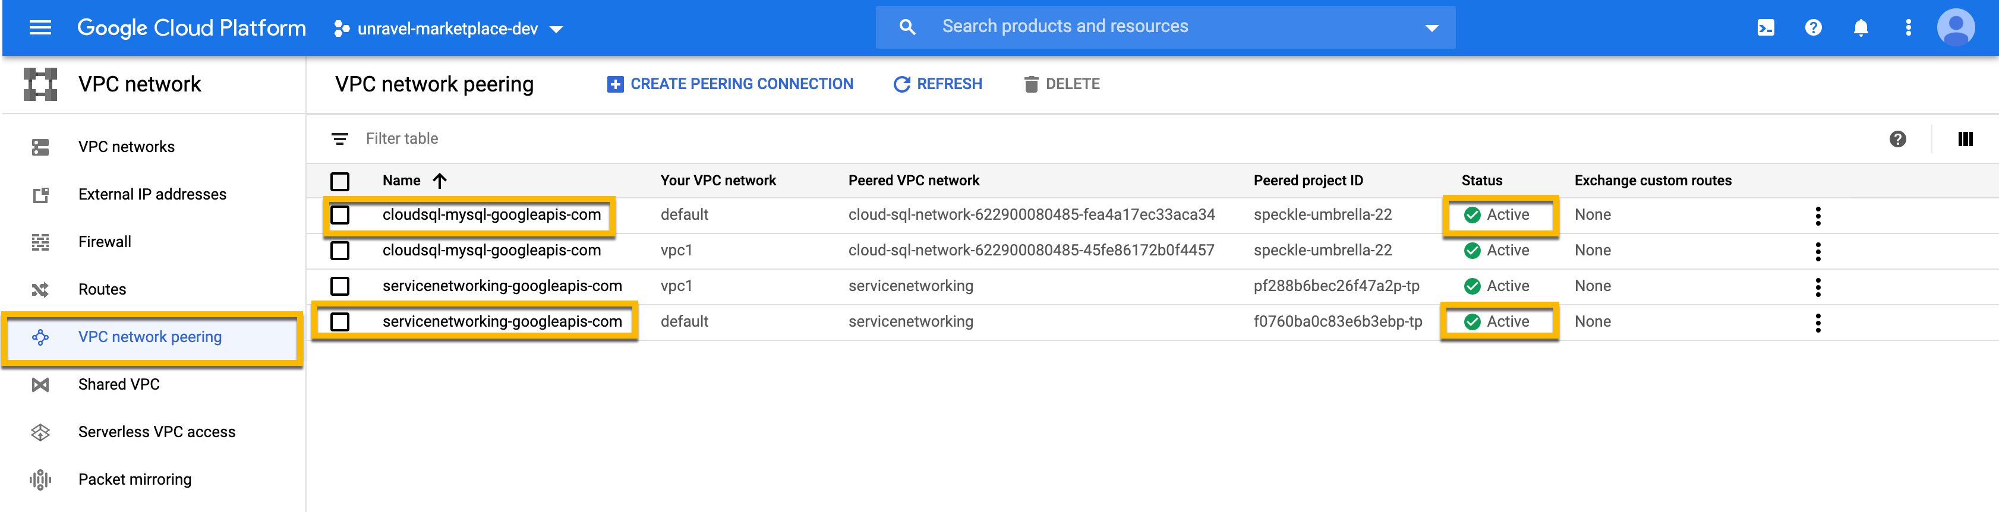Viewport: 1999px width, 512px height.
Task: Toggle the select-all header checkbox
Action: [340, 181]
